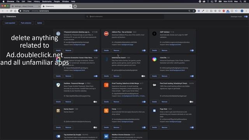
Task: Click the orange Email Tracking extension icon
Action: click(x=106, y=85)
